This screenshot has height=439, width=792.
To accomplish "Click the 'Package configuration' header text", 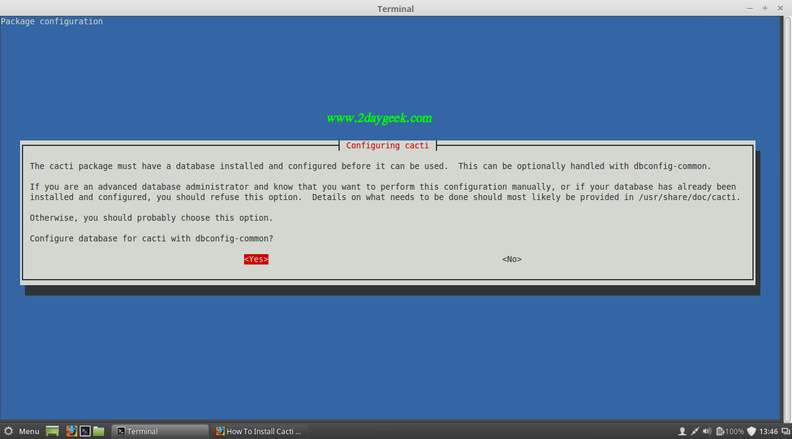I will [x=52, y=22].
